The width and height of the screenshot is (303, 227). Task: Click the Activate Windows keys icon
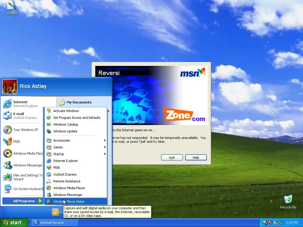point(49,111)
